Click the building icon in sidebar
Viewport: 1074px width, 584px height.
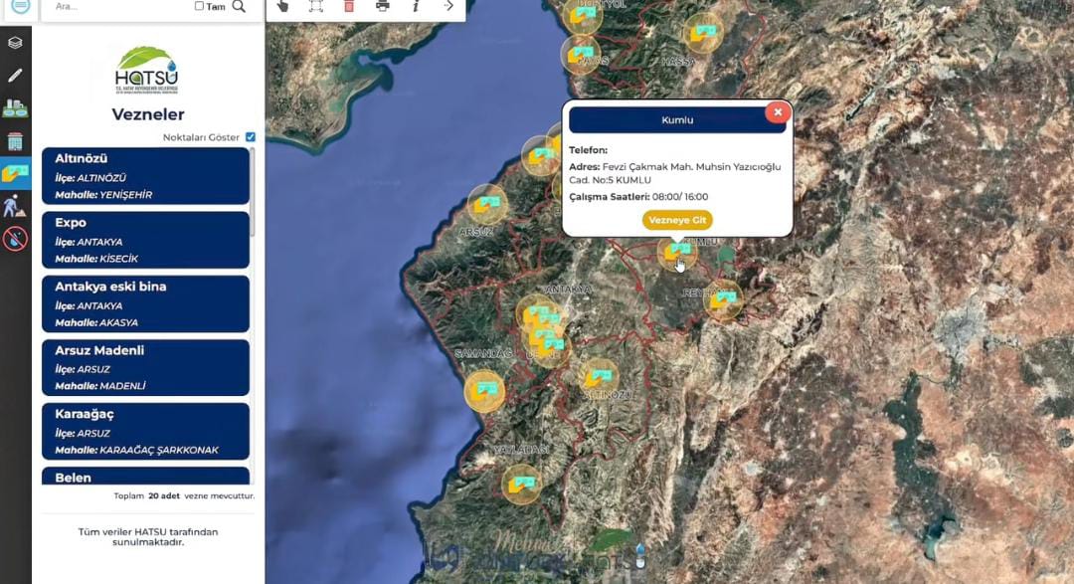[x=15, y=141]
